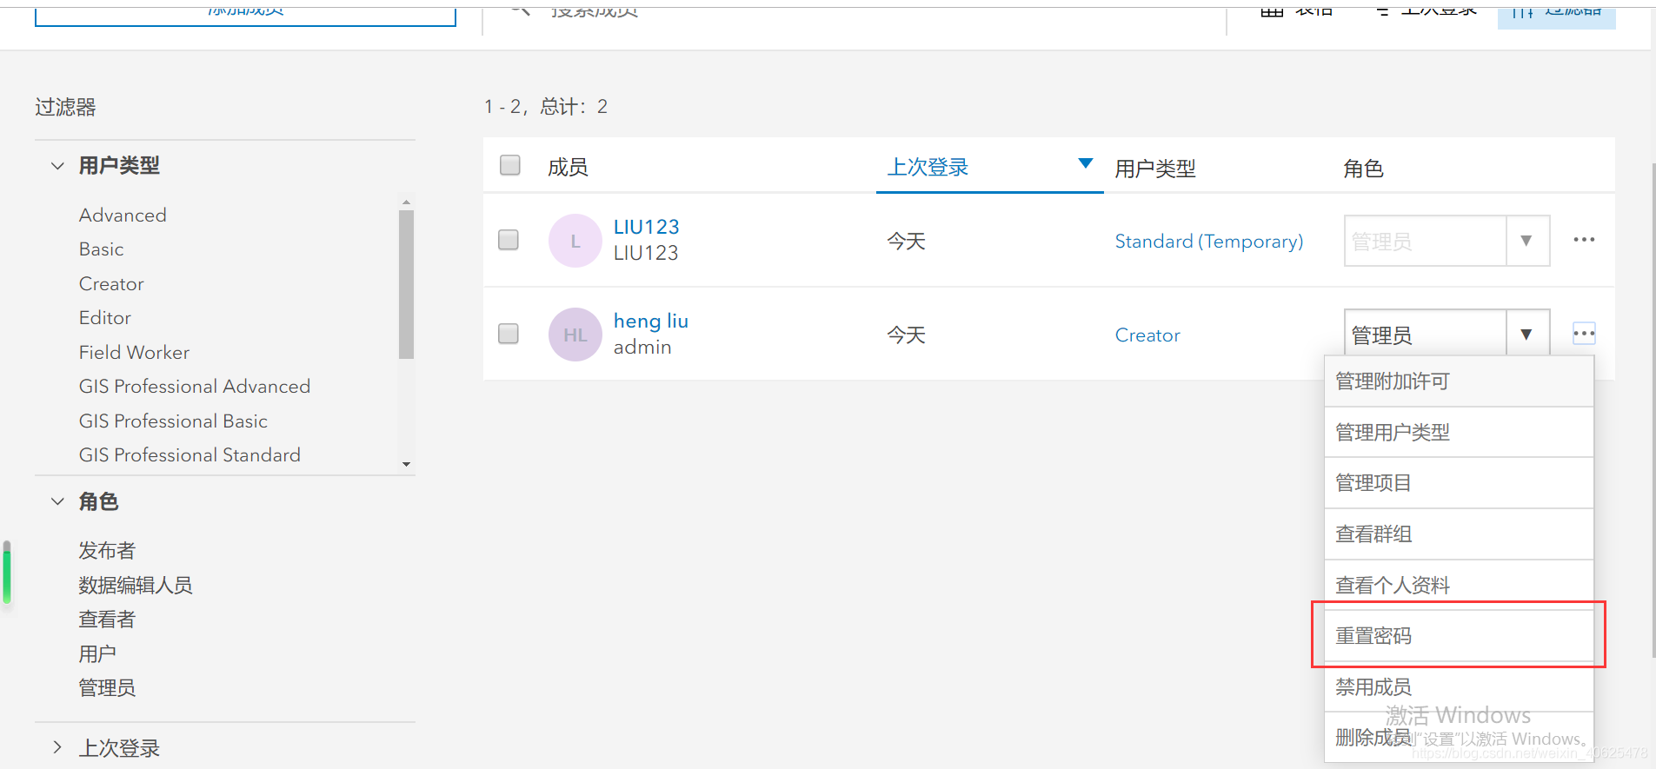Click user type list scroll-up arrow
The width and height of the screenshot is (1656, 769).
click(x=406, y=202)
